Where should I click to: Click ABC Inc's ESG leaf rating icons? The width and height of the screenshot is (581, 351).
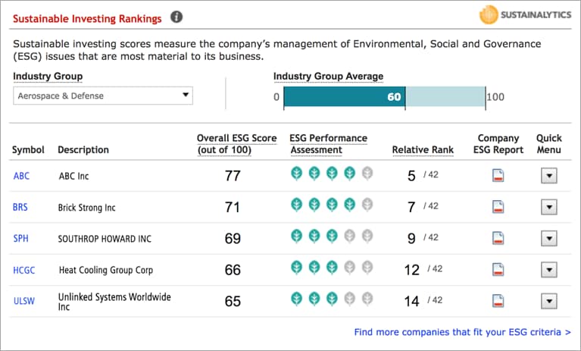click(x=332, y=174)
